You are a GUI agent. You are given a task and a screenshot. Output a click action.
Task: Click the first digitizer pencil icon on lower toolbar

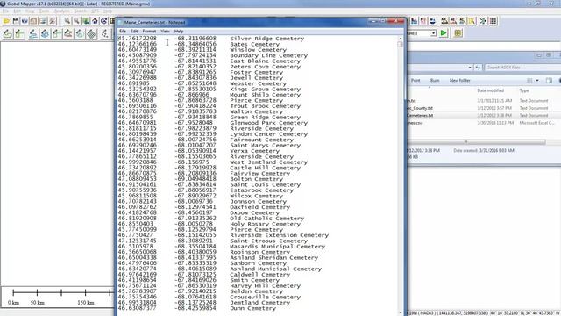click(x=8, y=33)
